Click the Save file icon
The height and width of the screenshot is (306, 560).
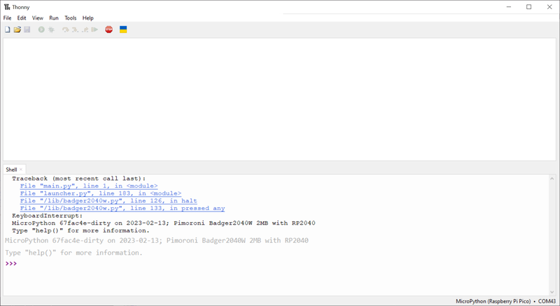point(27,29)
